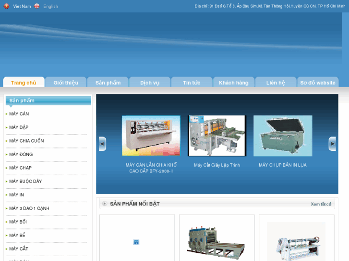
Task: Open the MÁY CÁN LẰN CHIA KHỔ thumbnail
Action: (151, 136)
